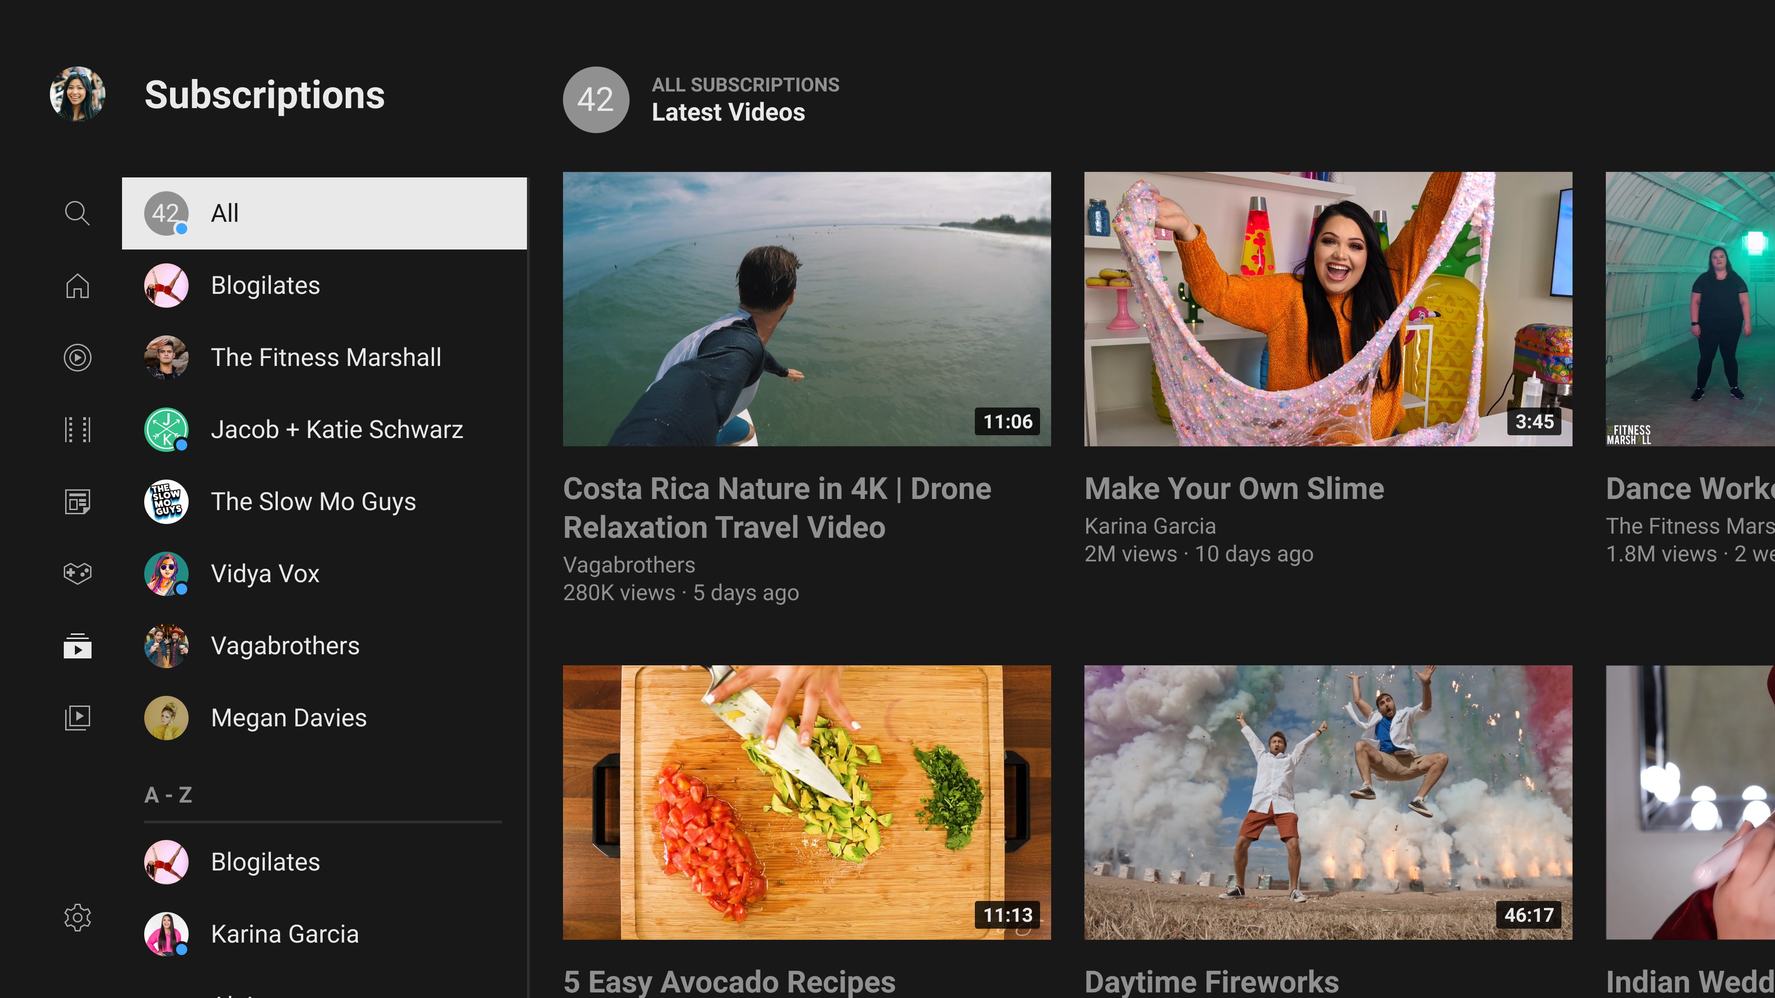Open the Music section
Image resolution: width=1775 pixels, height=998 pixels.
pos(77,358)
